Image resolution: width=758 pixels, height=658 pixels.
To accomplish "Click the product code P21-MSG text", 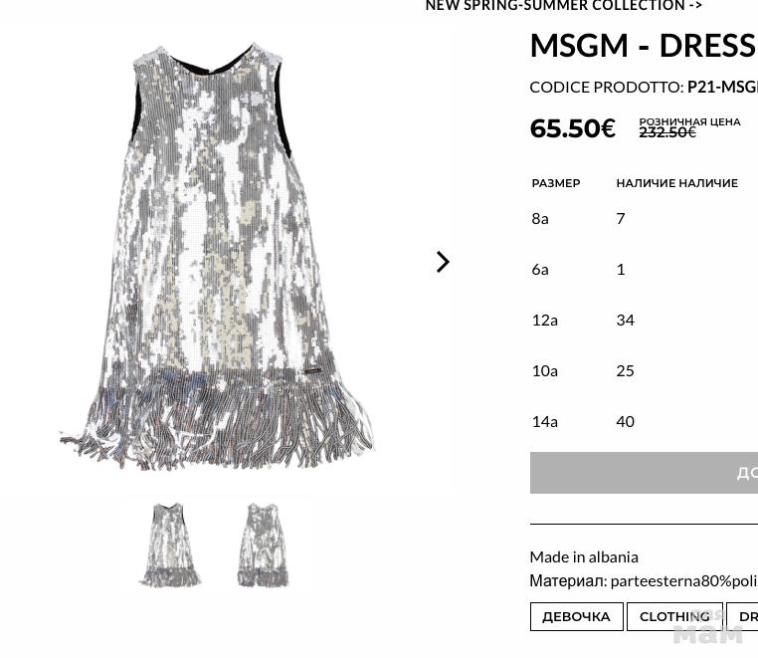I will [x=722, y=88].
